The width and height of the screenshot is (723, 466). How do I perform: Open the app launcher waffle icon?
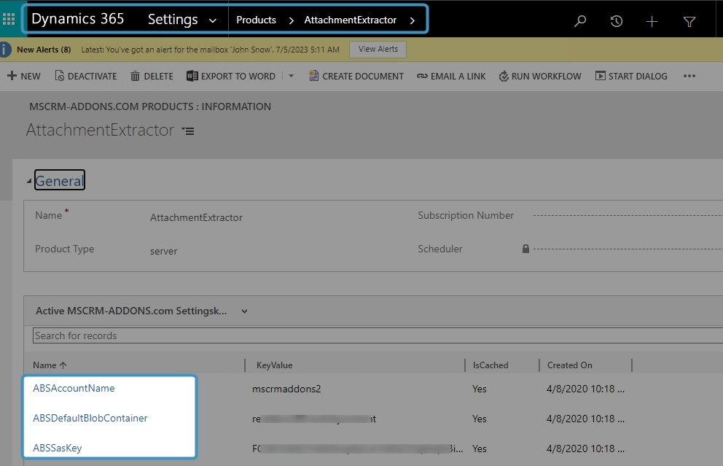(x=9, y=19)
